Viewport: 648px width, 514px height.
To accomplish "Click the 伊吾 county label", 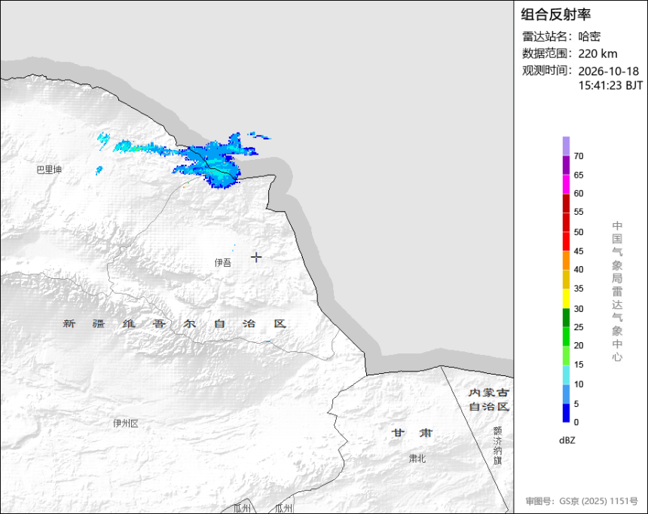I will (223, 262).
